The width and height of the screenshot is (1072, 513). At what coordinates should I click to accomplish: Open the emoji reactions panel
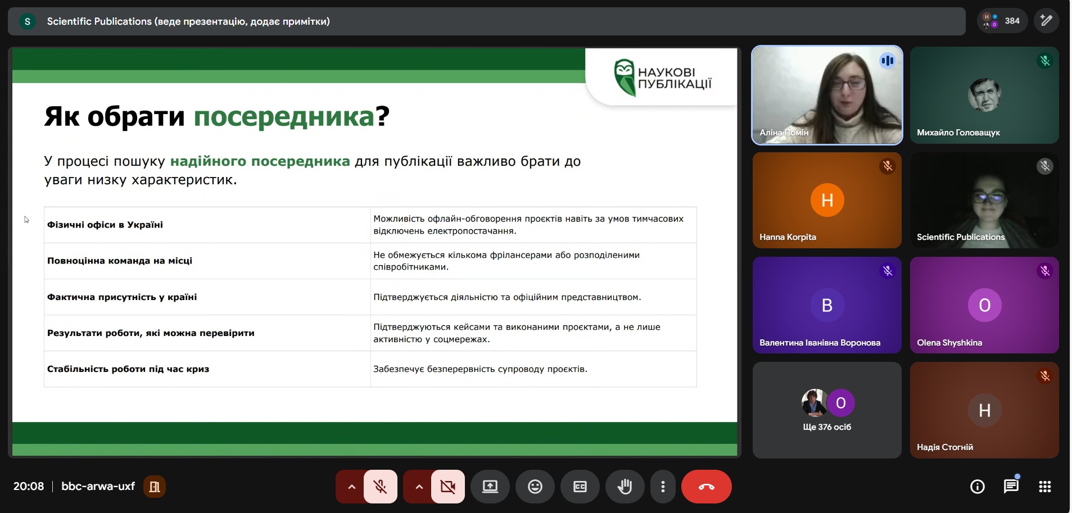pos(535,487)
